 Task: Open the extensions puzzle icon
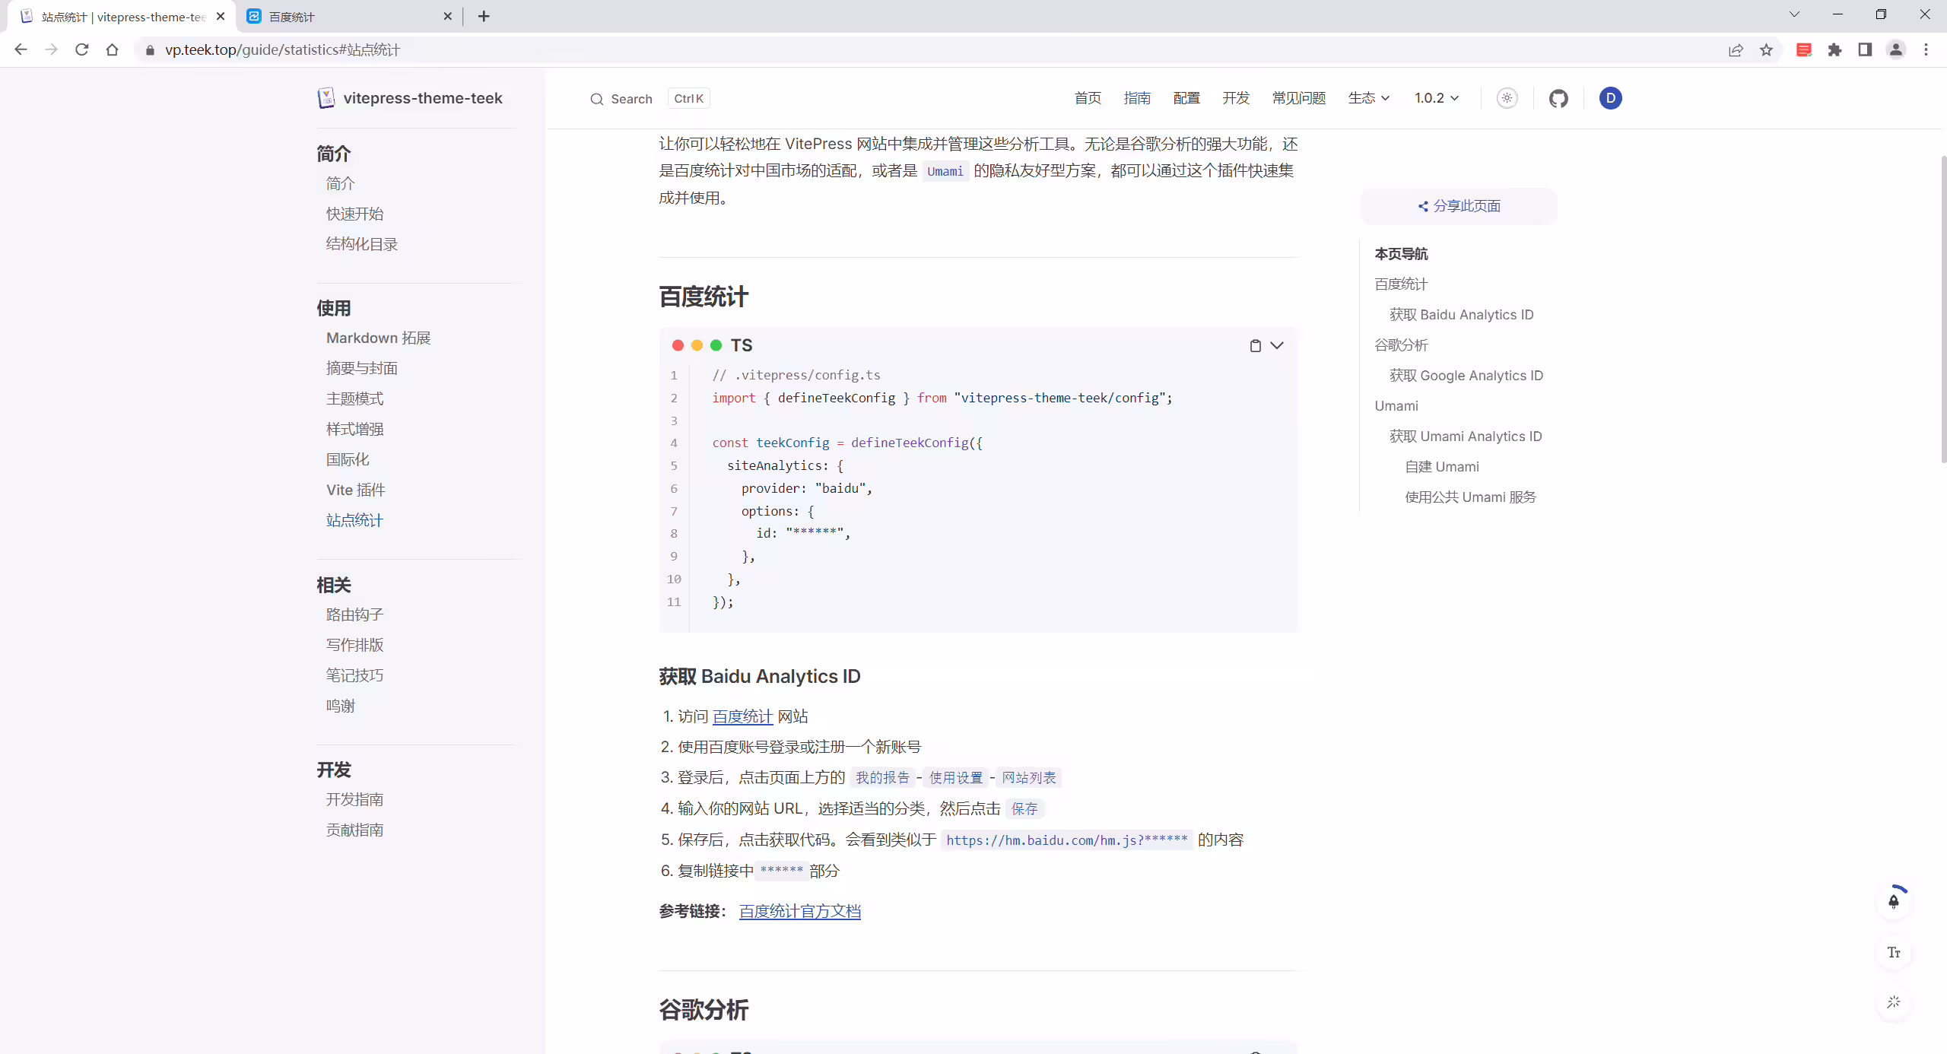pos(1834,50)
